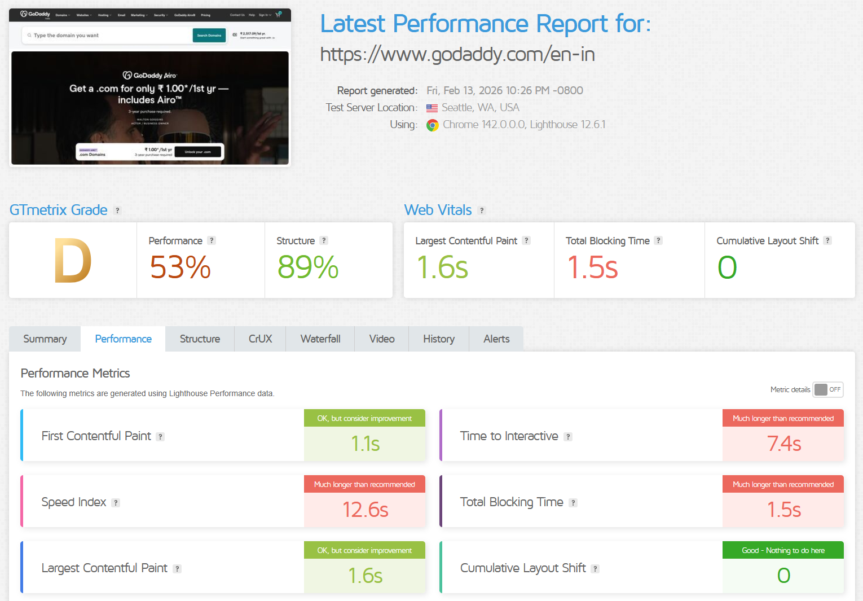Click the help icon beside the Performance score
Viewport: 863px width, 601px height.
(212, 240)
